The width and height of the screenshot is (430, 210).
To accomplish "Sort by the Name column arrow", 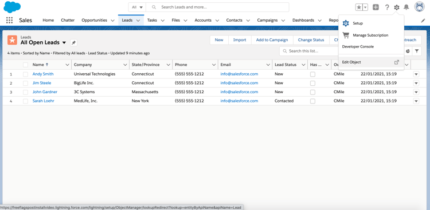I will [47, 65].
